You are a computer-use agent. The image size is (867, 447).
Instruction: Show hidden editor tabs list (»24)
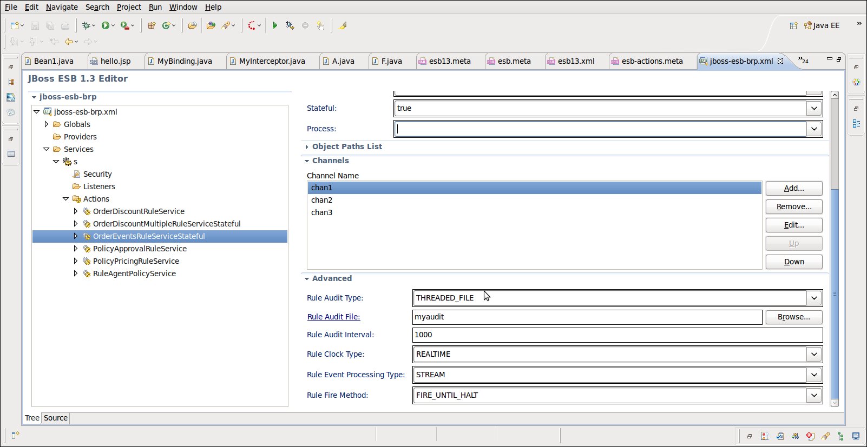pyautogui.click(x=803, y=60)
